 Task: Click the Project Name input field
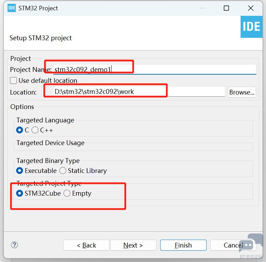click(154, 69)
